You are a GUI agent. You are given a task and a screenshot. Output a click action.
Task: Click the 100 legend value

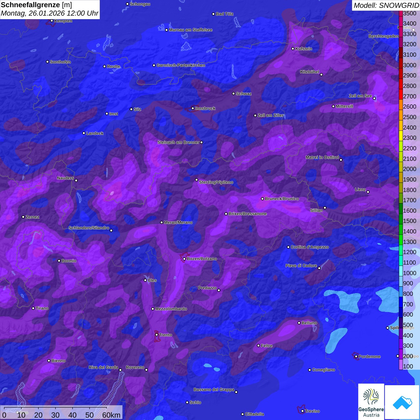(x=408, y=366)
